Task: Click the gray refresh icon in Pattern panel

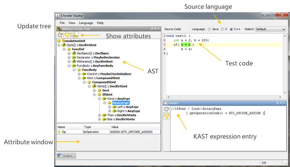Action: [x=166, y=109]
